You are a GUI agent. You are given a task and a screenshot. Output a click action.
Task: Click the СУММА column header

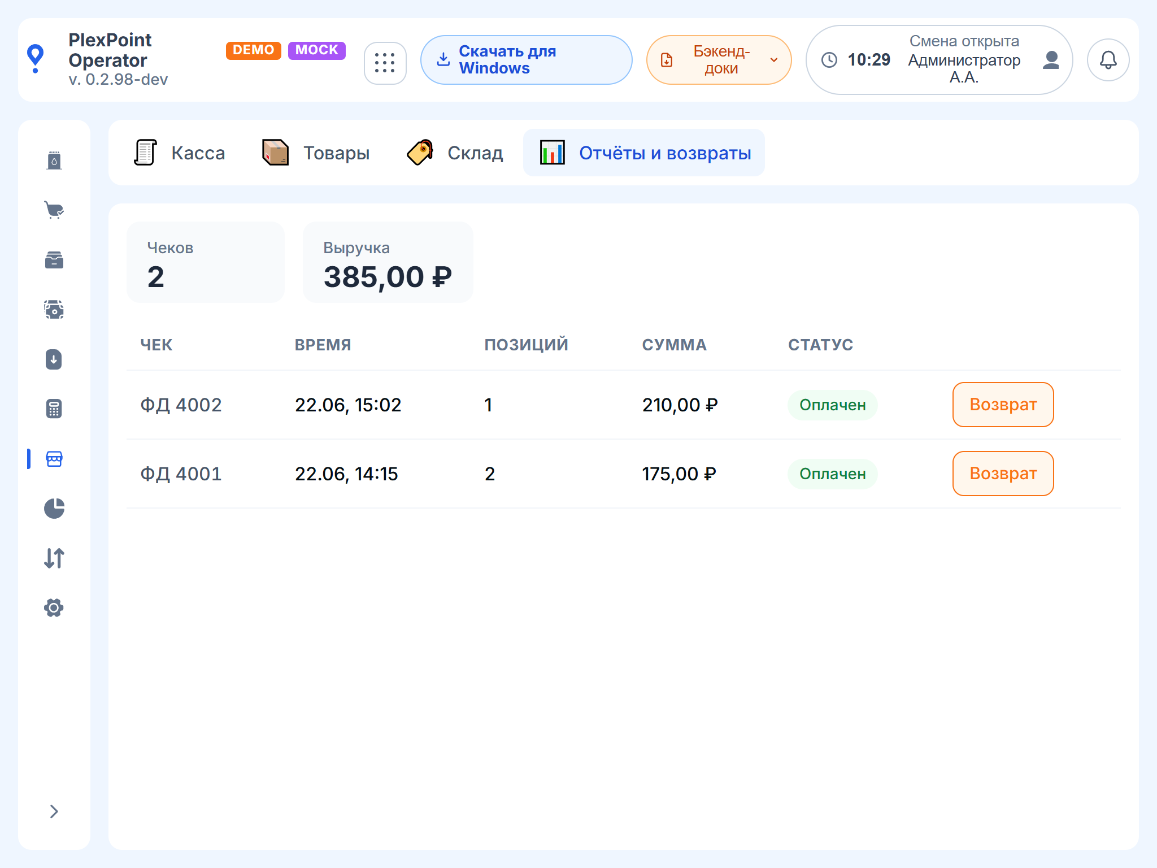(x=675, y=345)
